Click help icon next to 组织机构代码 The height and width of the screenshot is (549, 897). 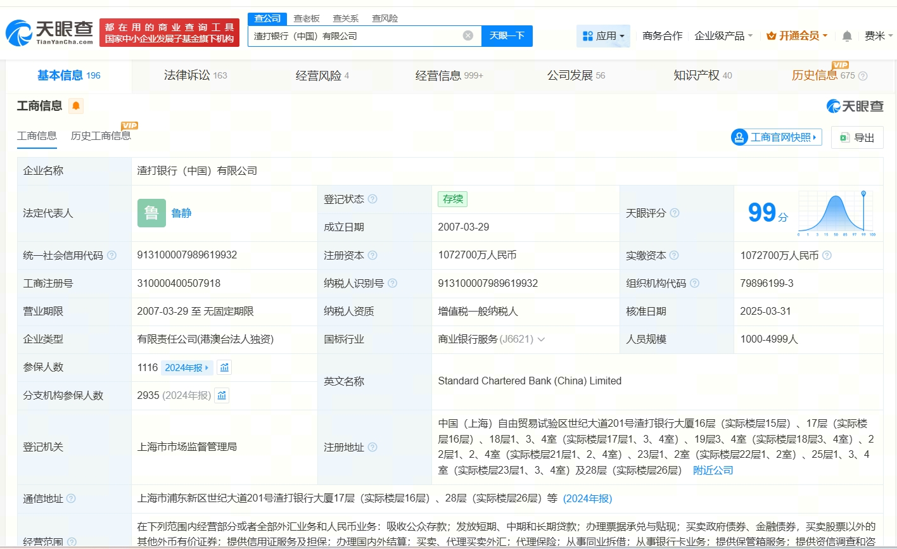[x=694, y=283]
